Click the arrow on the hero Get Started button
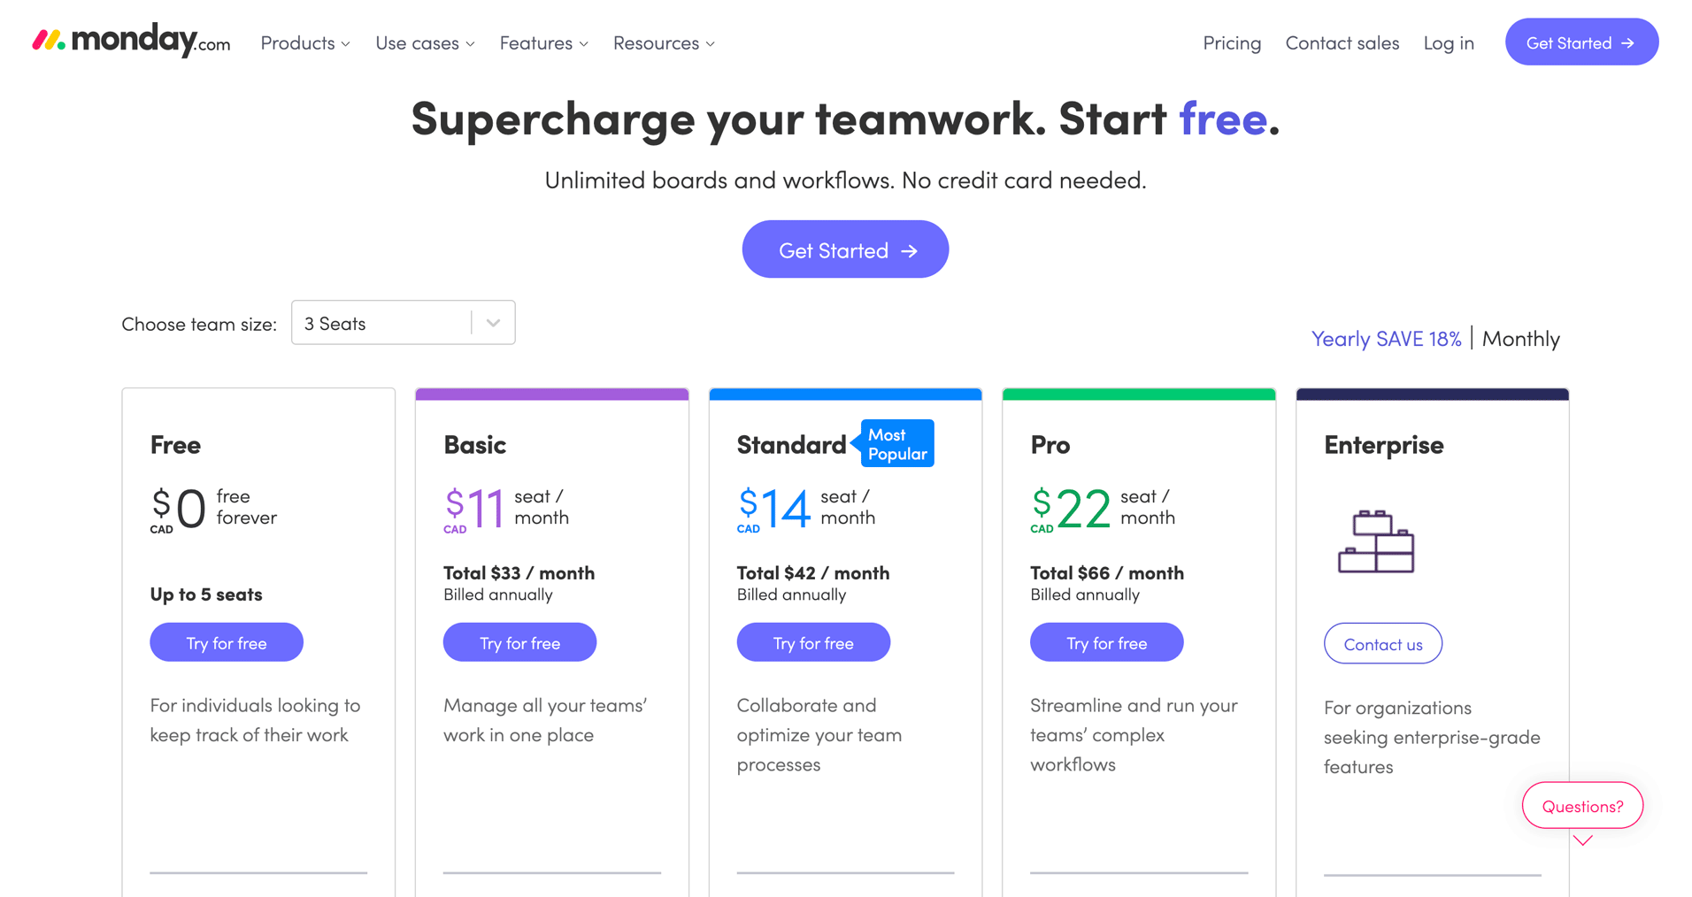 909,251
